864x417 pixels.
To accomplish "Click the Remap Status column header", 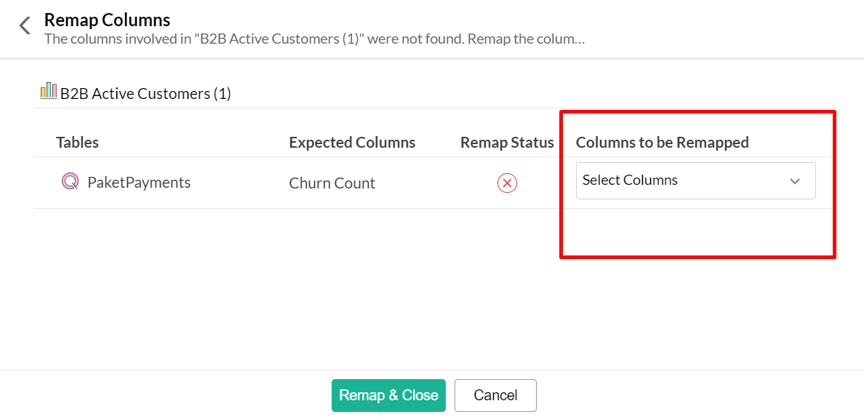I will point(507,143).
